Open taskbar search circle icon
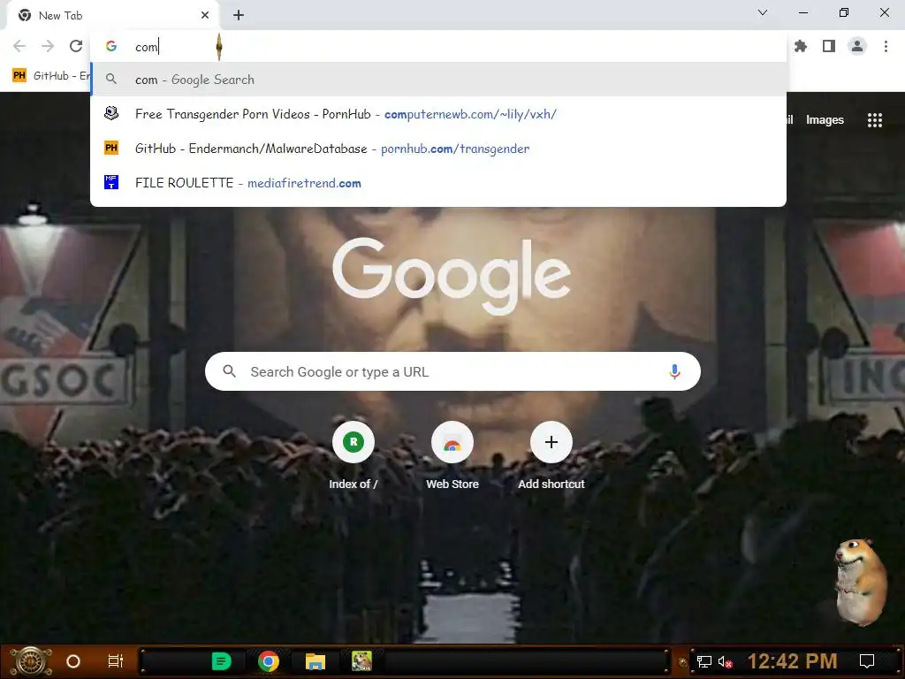 point(73,661)
